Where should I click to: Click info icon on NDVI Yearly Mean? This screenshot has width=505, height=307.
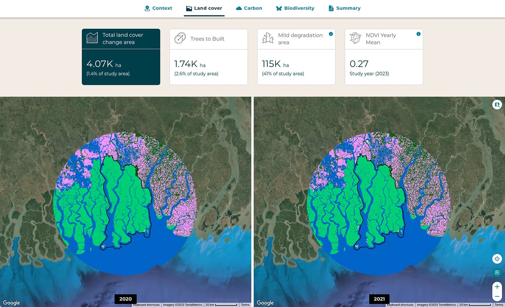pyautogui.click(x=418, y=34)
